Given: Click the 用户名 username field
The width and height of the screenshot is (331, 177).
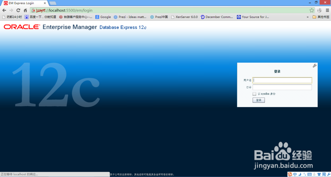Looking at the screenshot, I should coord(282,80).
